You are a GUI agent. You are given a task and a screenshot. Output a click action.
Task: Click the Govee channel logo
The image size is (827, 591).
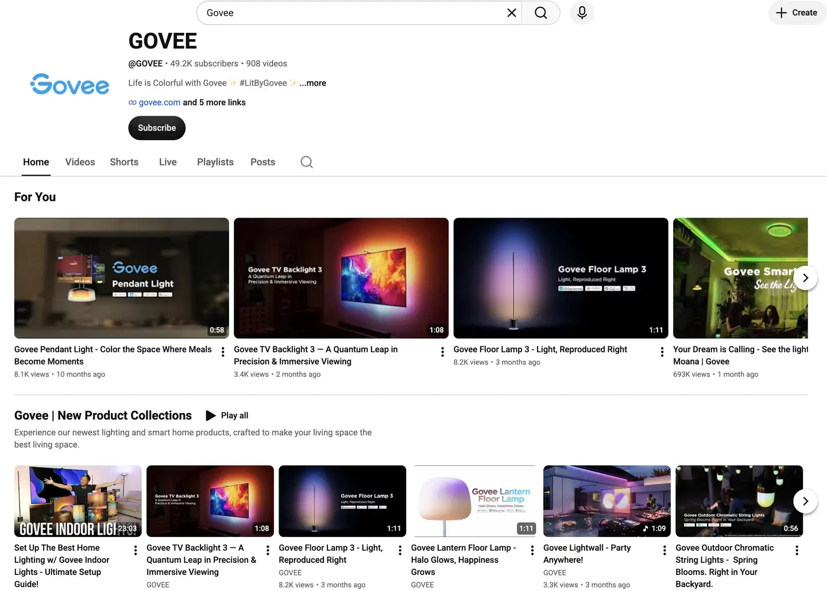click(x=69, y=84)
